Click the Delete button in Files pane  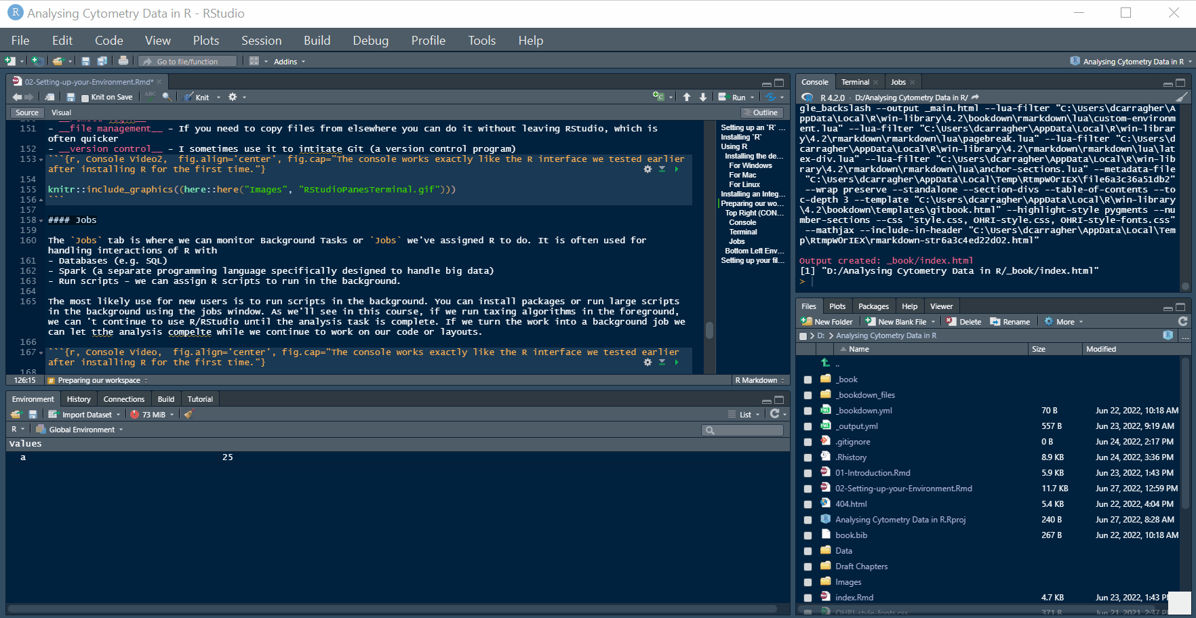963,322
